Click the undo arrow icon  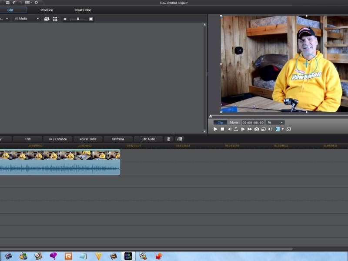[x=14, y=3]
